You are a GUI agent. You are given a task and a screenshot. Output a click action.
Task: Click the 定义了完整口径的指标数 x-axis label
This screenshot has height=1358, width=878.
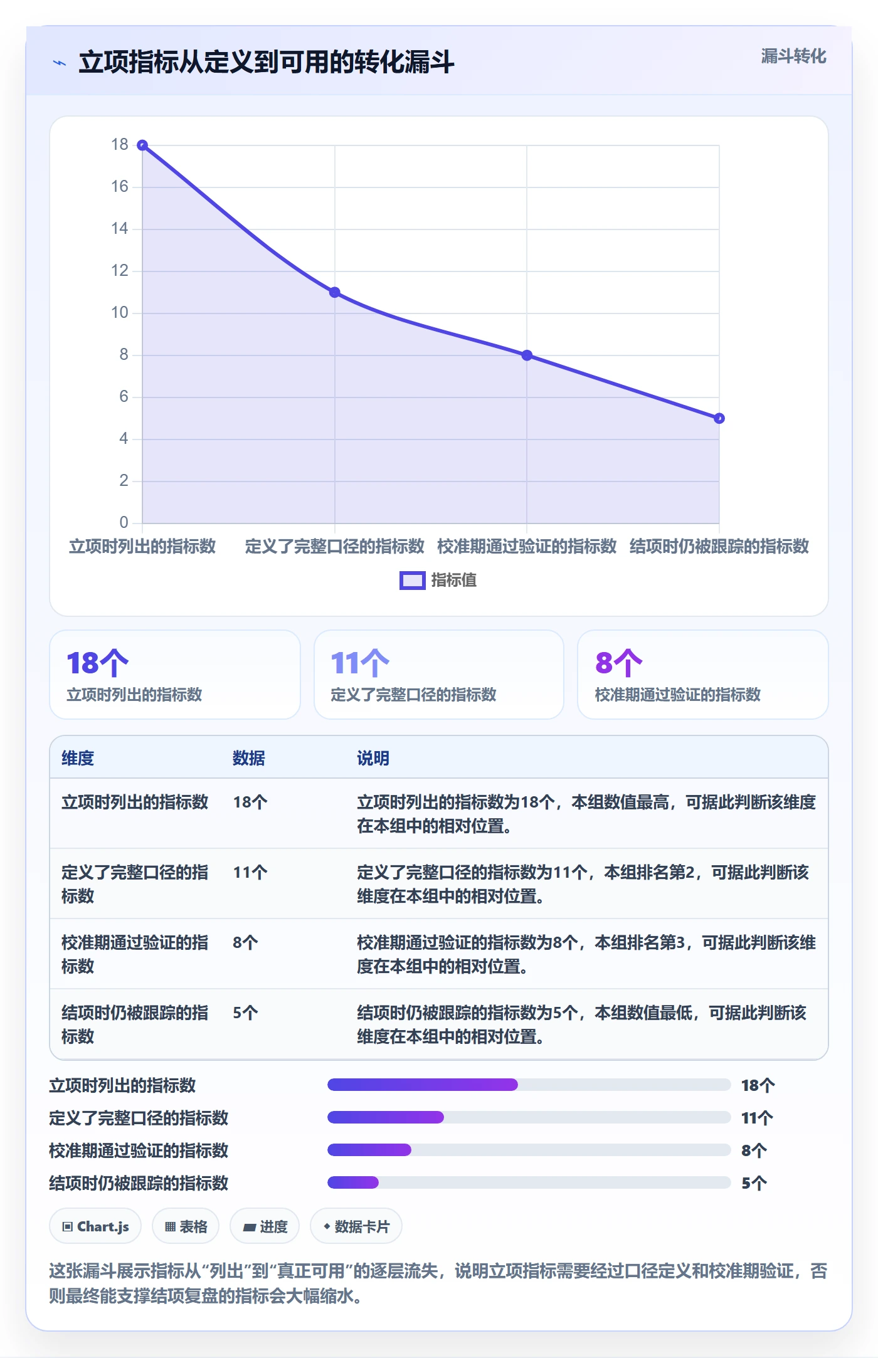(x=335, y=546)
